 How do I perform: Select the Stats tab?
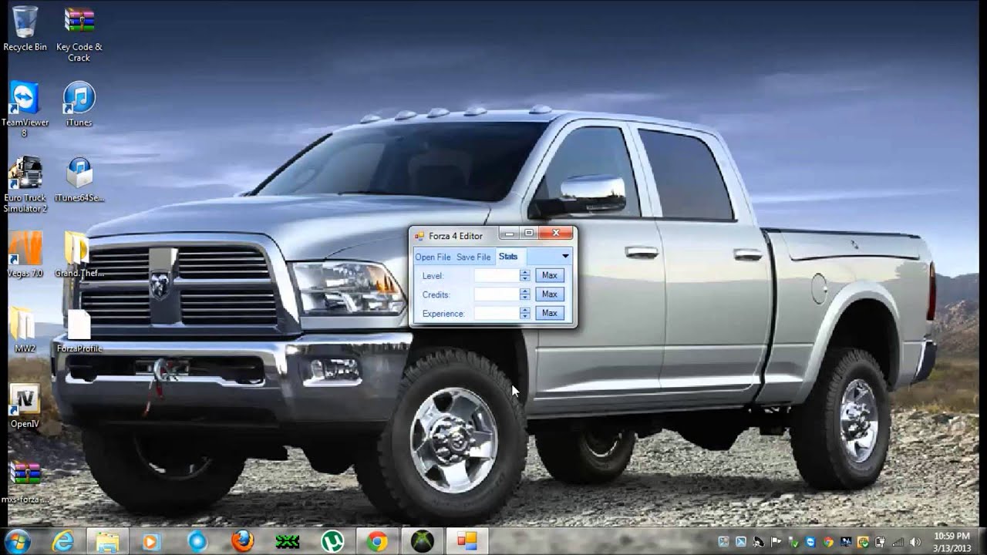(508, 257)
